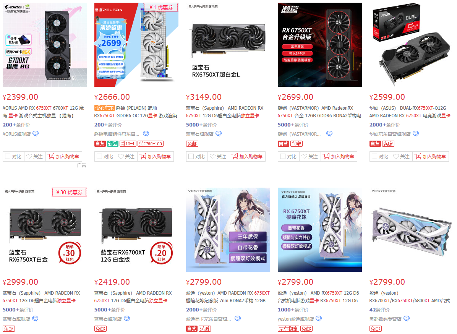
Task: Click 券10-1 coupon tag on PELADN card
Action: pos(128,144)
